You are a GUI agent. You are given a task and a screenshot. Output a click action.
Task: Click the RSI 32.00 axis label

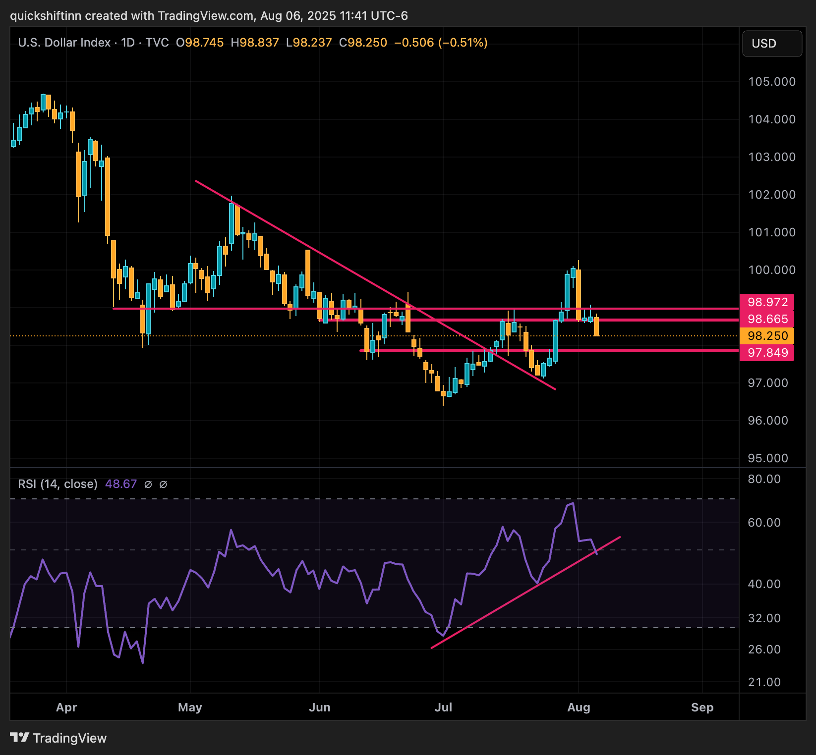tap(764, 618)
